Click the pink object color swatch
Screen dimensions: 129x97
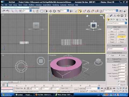(x=126, y=48)
